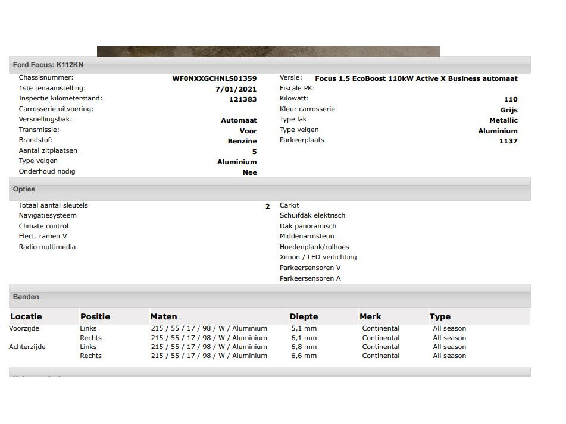Click the Maten column header

[164, 316]
